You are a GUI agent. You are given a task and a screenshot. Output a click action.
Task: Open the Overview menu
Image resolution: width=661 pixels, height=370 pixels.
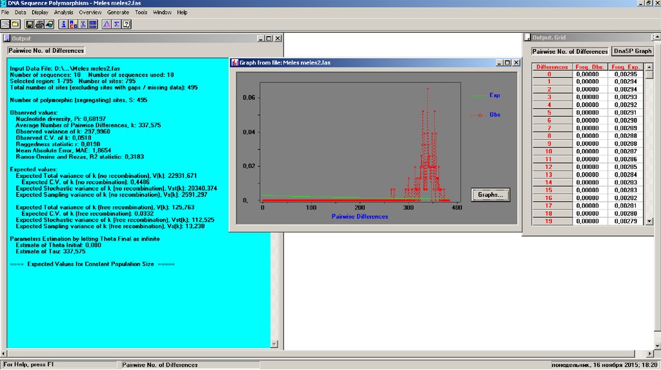pyautogui.click(x=90, y=12)
